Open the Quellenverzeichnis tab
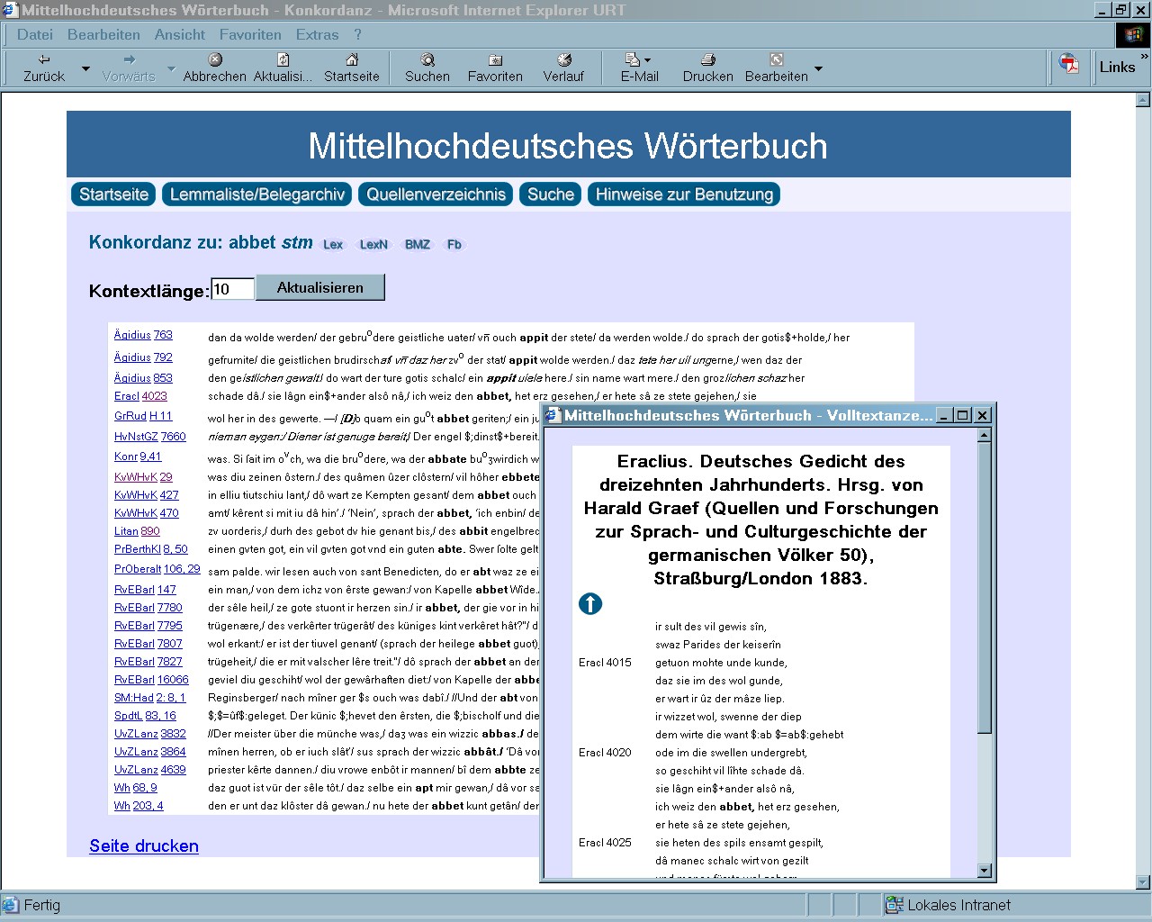1152x922 pixels. click(436, 194)
